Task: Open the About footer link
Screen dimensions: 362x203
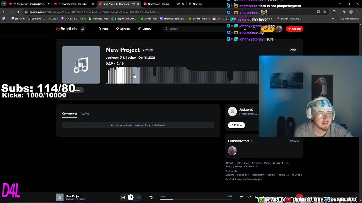Action: point(229,163)
